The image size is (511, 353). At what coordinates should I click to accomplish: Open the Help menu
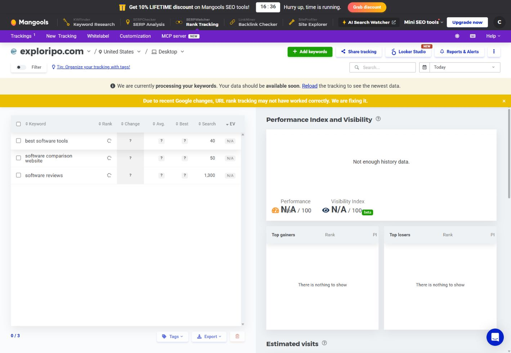click(493, 36)
